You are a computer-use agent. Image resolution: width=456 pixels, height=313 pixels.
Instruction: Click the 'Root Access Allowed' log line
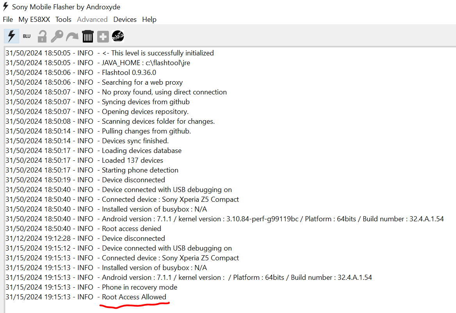coord(134,297)
